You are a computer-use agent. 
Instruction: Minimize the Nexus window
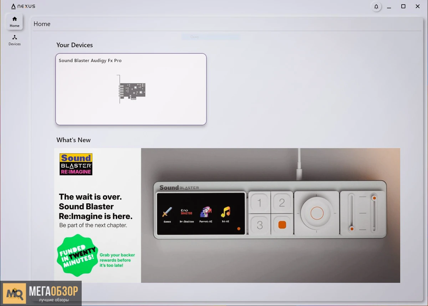click(389, 6)
